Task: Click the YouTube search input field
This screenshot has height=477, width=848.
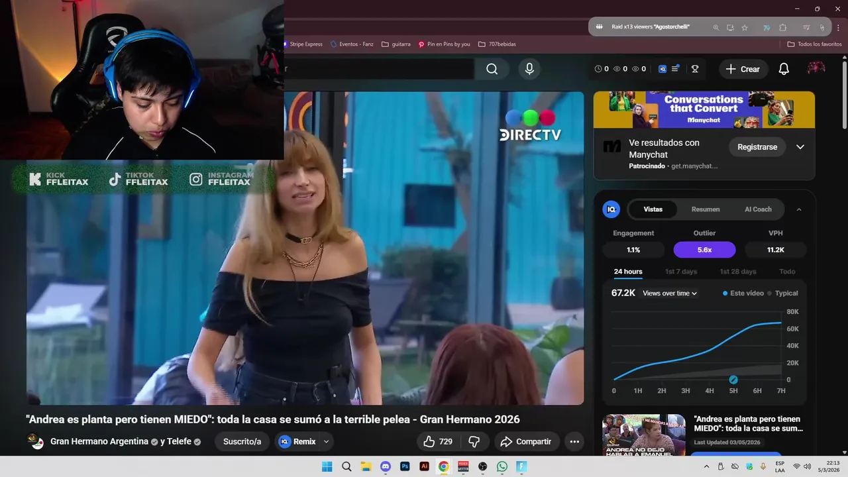Action: pos(379,69)
